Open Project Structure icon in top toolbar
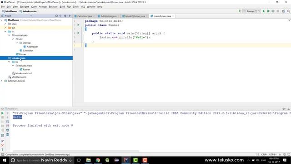Viewport: 291px width, 164px height. [284, 11]
